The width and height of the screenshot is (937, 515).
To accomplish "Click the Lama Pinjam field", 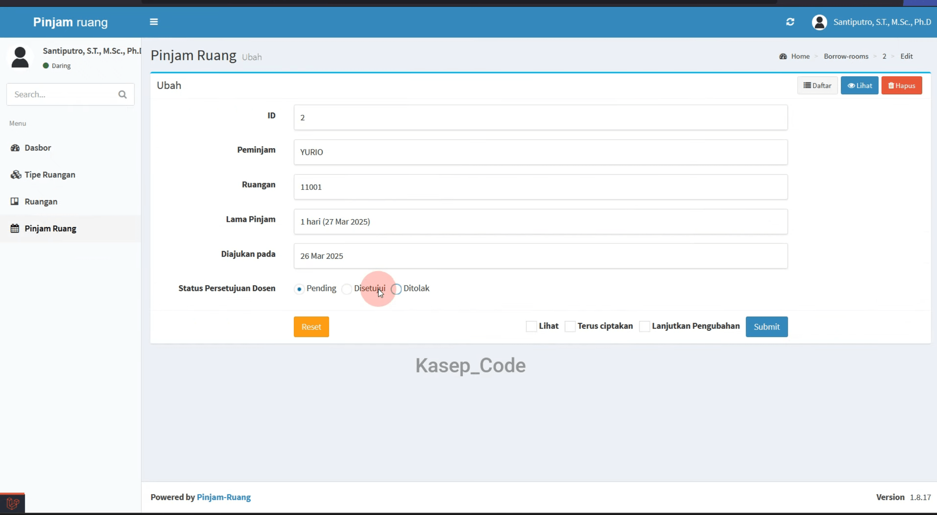I will click(541, 222).
